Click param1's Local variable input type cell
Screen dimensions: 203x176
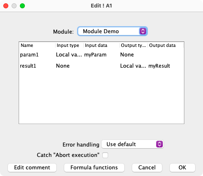(x=69, y=55)
